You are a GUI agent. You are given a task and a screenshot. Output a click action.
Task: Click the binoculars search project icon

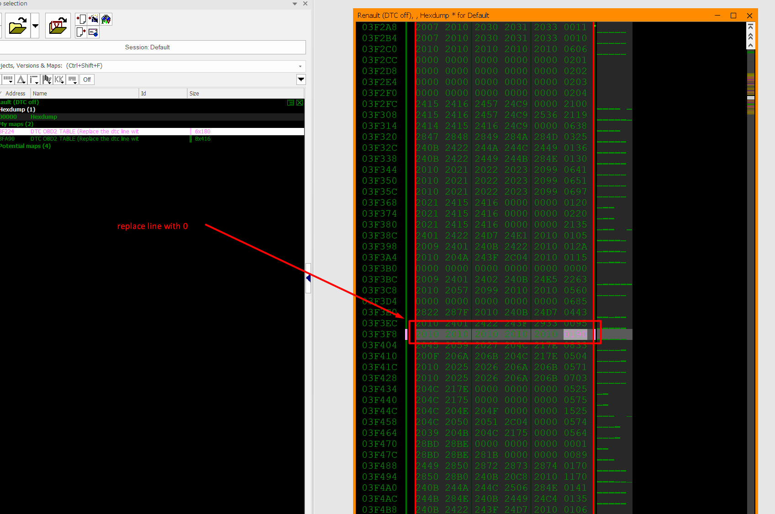pyautogui.click(x=106, y=19)
